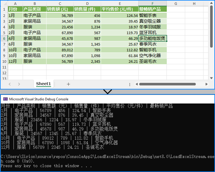Image resolution: width=215 pixels, height=172 pixels.
Task: Select the 服装 cell in row 4
Action: point(34,27)
